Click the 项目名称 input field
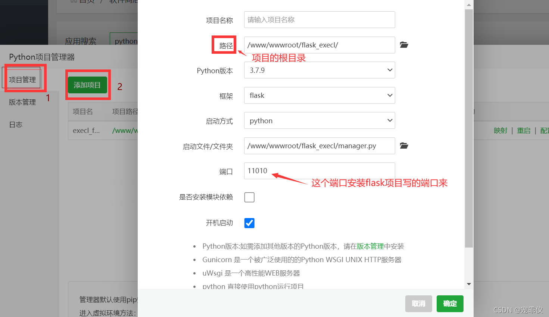This screenshot has height=317, width=549. (319, 19)
